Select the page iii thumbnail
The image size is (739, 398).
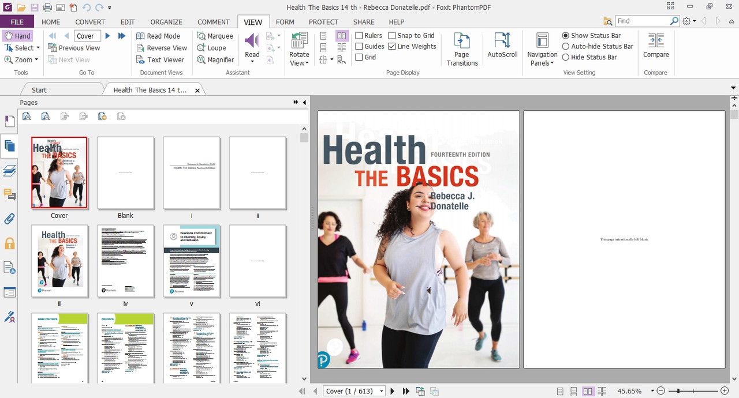(x=59, y=261)
